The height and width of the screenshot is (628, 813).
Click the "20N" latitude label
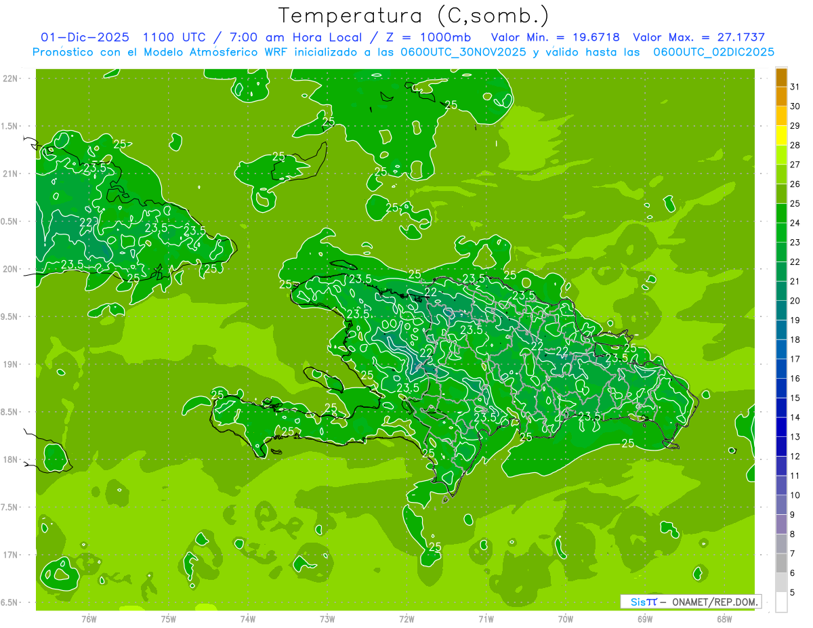coord(9,269)
